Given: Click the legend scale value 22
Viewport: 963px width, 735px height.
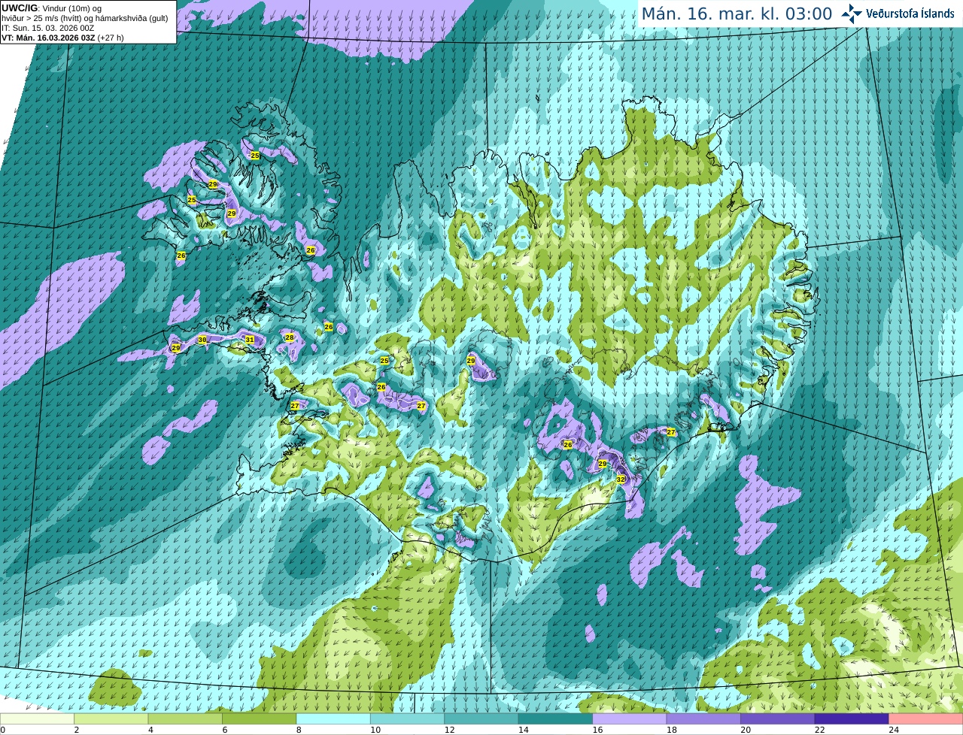Looking at the screenshot, I should (819, 730).
